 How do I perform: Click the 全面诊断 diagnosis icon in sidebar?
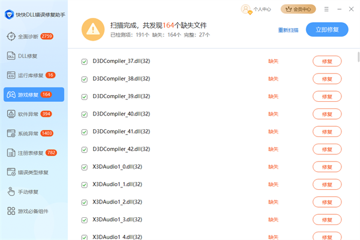[x=11, y=37]
